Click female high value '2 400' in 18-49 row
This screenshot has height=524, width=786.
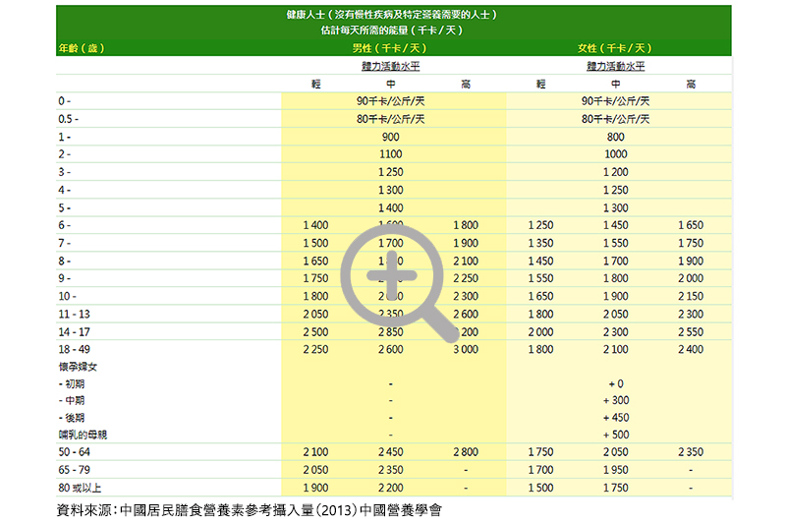(x=691, y=349)
